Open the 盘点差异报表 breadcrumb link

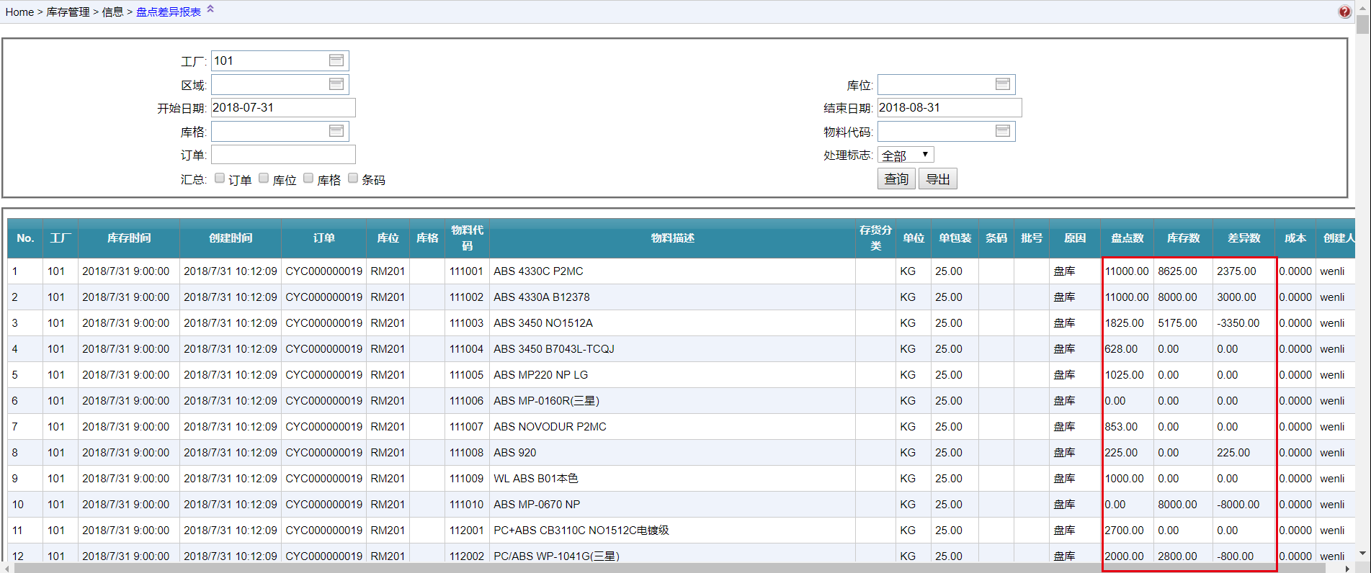(x=169, y=12)
